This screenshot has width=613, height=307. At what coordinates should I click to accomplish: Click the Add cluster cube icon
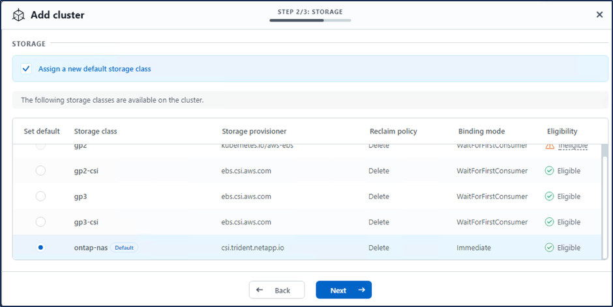pos(18,15)
